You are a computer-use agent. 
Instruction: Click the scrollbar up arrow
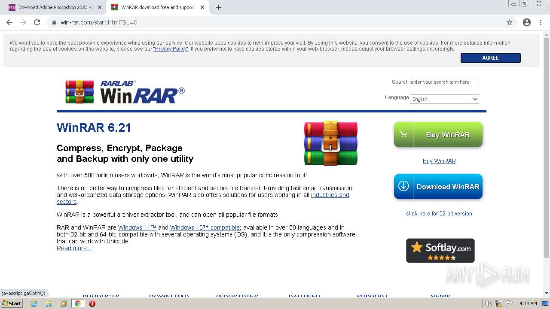click(547, 34)
